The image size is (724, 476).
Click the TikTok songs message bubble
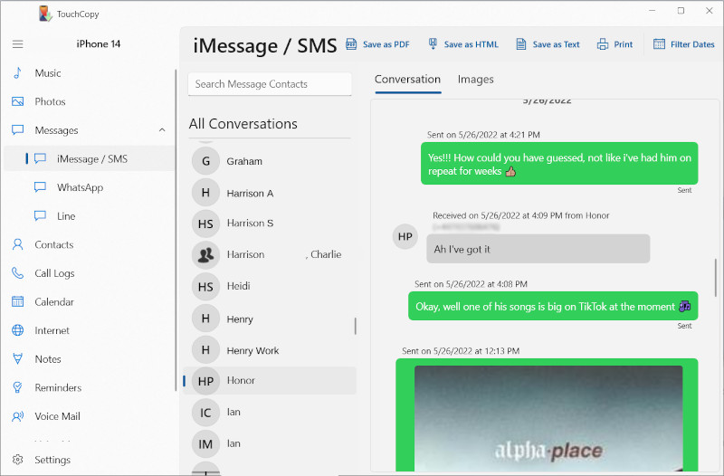click(553, 306)
